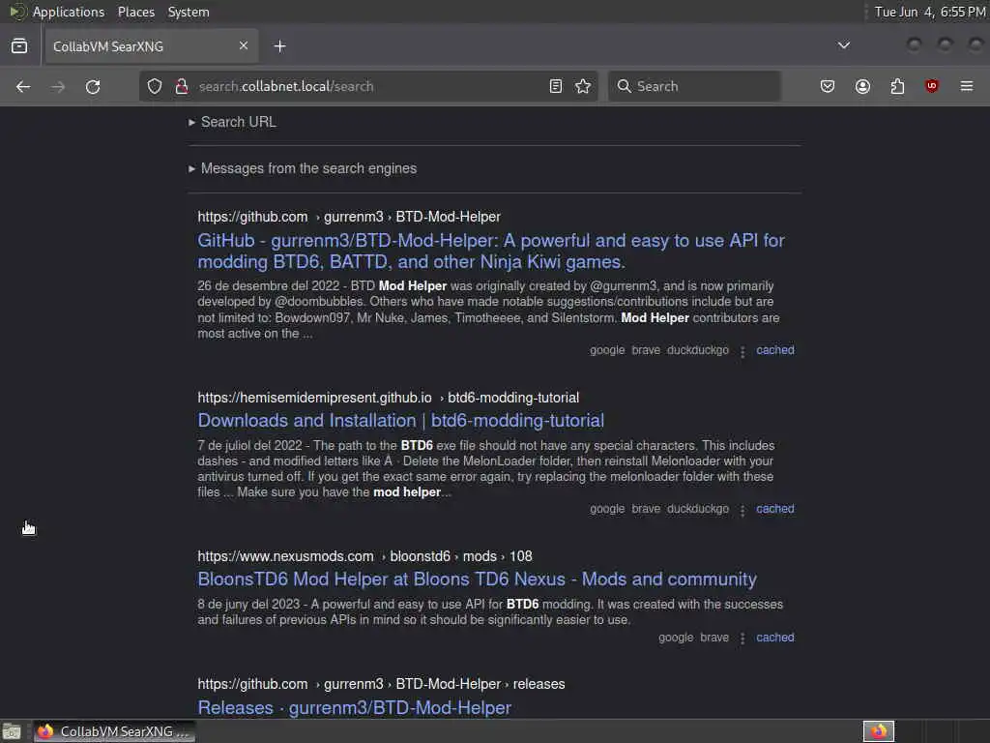Click the www.nexusmods.com bloonstd6 URL text

(x=364, y=556)
